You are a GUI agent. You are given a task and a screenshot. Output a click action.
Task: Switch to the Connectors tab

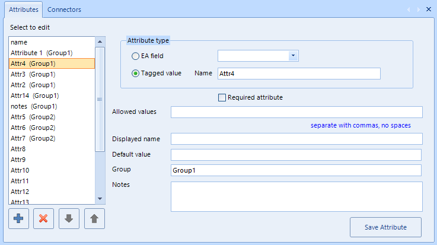(64, 9)
